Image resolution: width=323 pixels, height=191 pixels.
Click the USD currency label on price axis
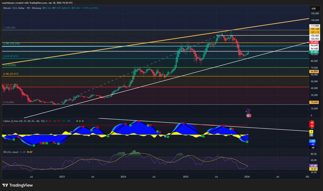click(314, 9)
